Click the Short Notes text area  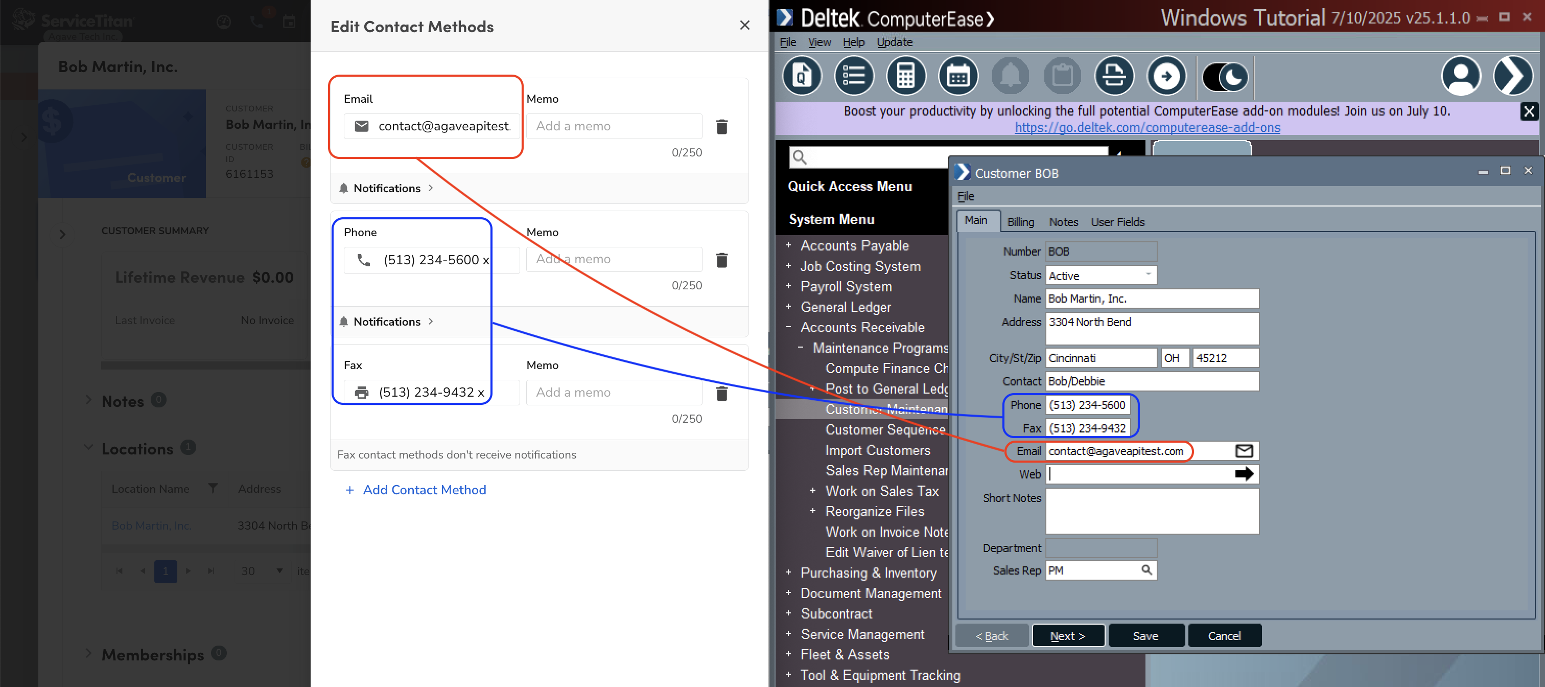click(x=1152, y=511)
